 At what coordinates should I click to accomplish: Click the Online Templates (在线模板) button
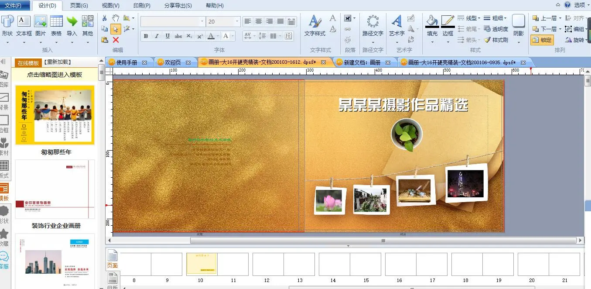click(x=28, y=63)
